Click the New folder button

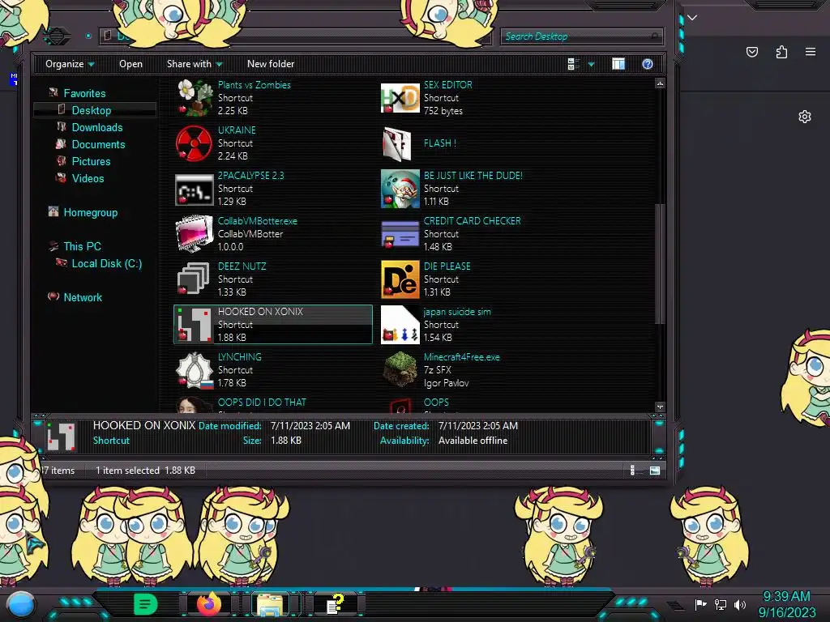click(271, 64)
